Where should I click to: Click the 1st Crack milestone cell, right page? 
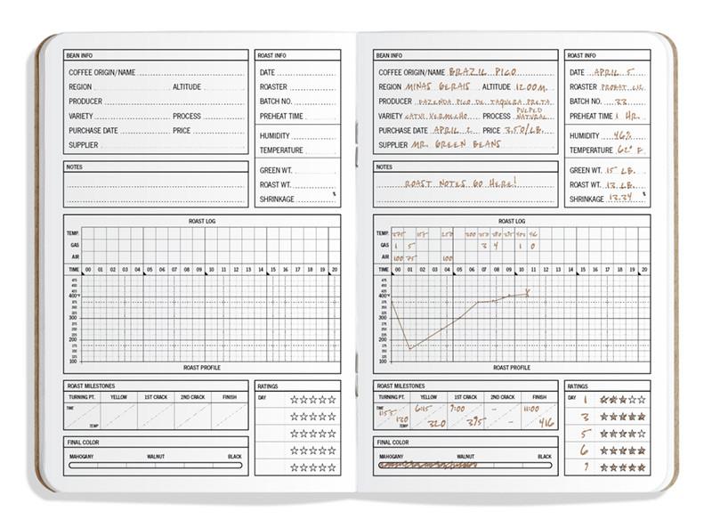tap(465, 416)
